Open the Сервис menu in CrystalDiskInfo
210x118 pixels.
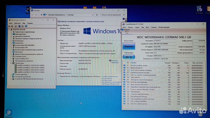pos(137,27)
